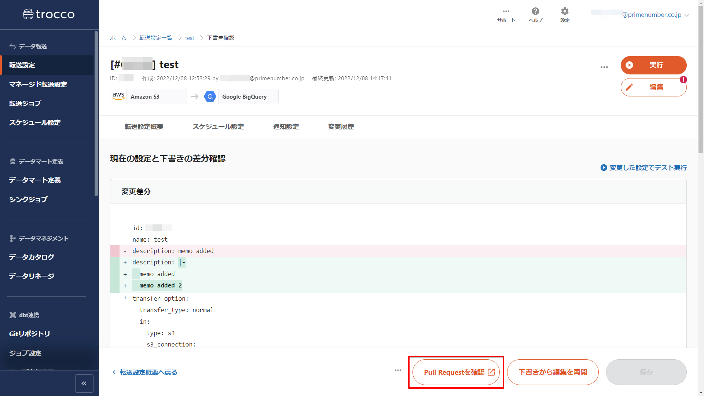Image resolution: width=704 pixels, height=396 pixels.
Task: Click the データマネジメント section icon
Action: click(x=13, y=238)
